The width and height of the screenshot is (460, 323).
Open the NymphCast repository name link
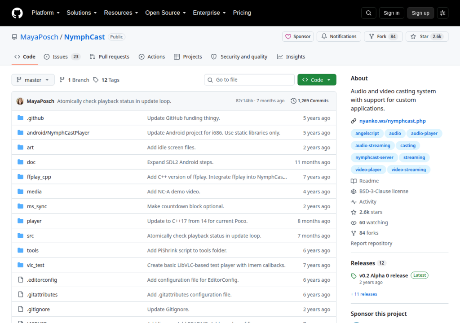pos(84,37)
